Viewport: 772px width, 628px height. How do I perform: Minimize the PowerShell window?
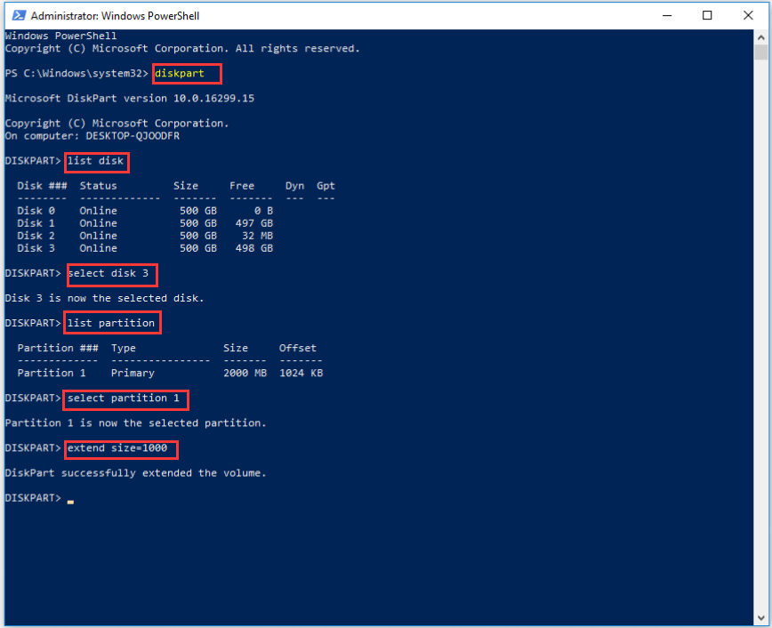click(x=667, y=15)
